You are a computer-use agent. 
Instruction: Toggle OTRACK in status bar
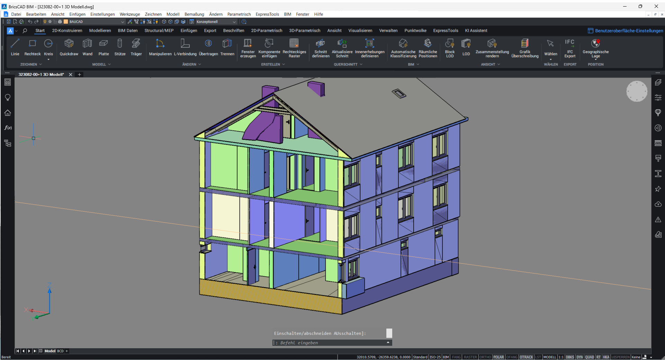point(526,357)
